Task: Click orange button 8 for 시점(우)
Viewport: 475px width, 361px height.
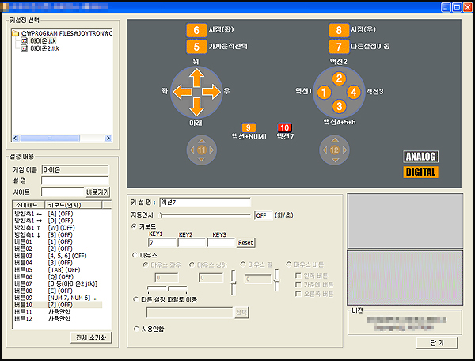Action: 339,31
